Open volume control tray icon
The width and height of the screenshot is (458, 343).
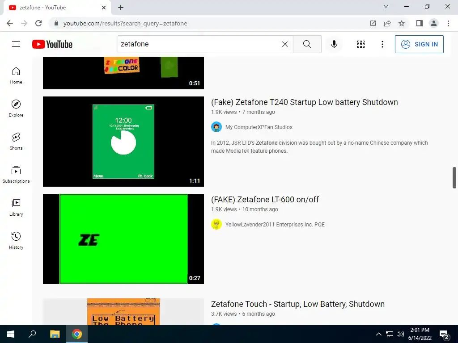tap(400, 334)
